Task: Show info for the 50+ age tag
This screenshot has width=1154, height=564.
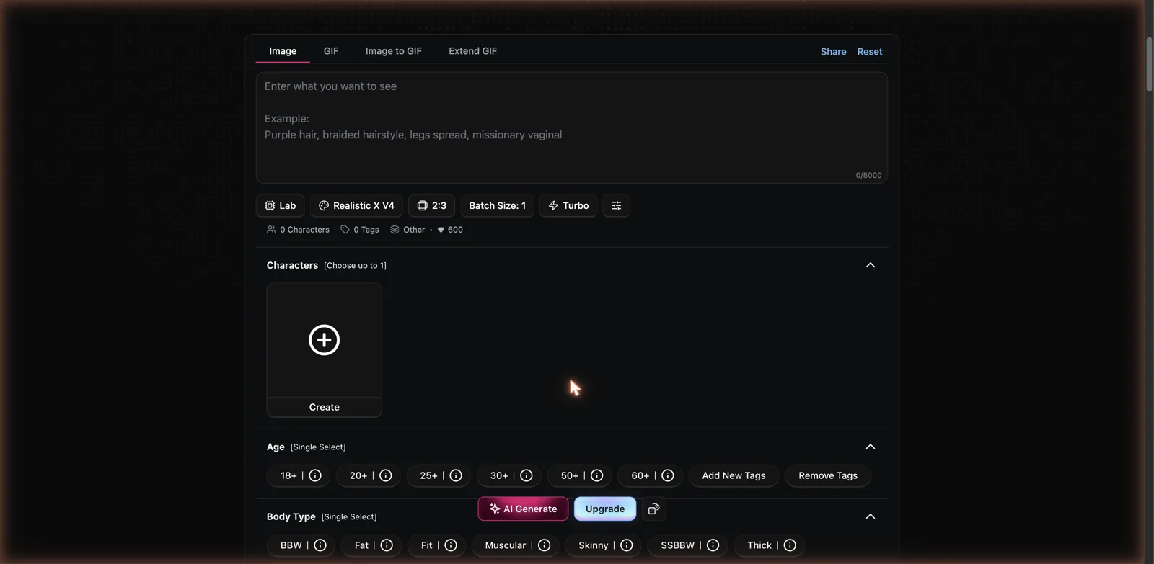Action: [x=596, y=475]
